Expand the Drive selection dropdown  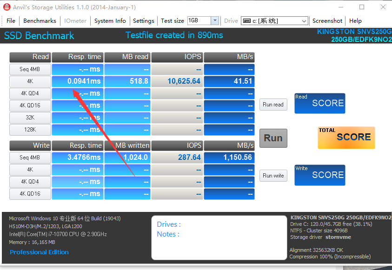[304, 21]
